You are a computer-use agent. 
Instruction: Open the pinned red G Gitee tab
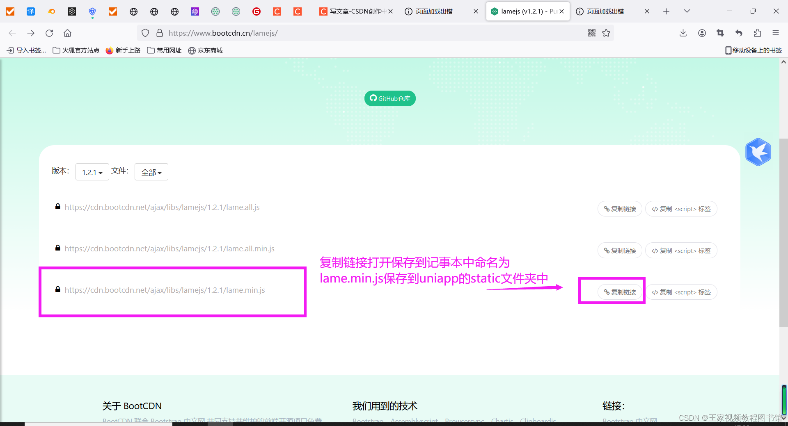[x=257, y=11]
